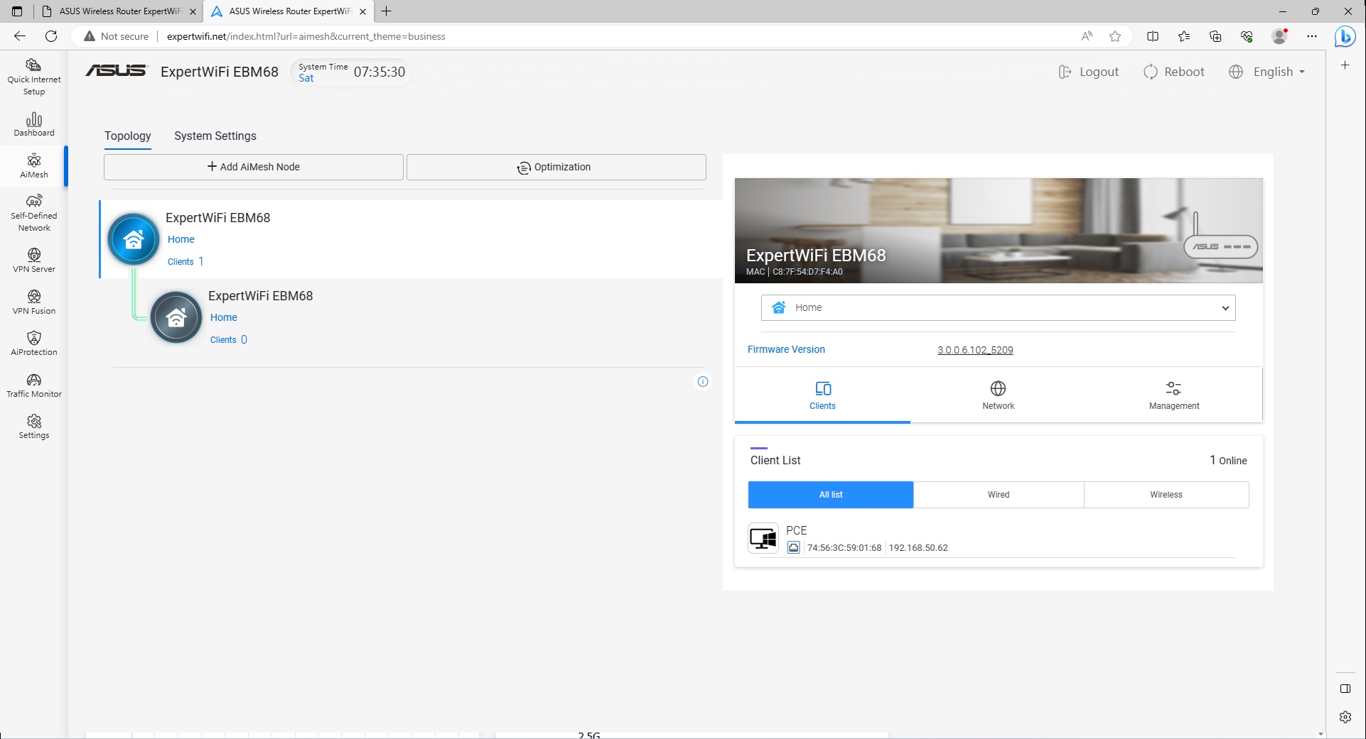Open Read aloud in address bar
The height and width of the screenshot is (739, 1366).
(x=1087, y=36)
